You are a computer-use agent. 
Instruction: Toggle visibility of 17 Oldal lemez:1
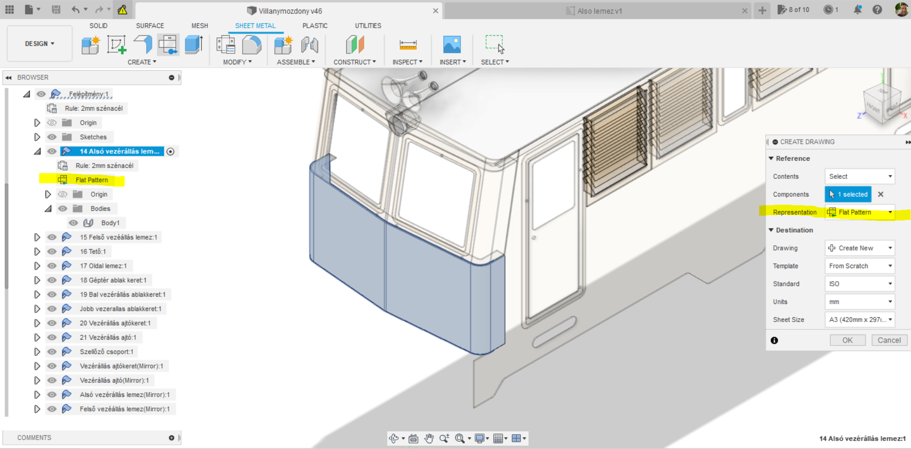52,266
